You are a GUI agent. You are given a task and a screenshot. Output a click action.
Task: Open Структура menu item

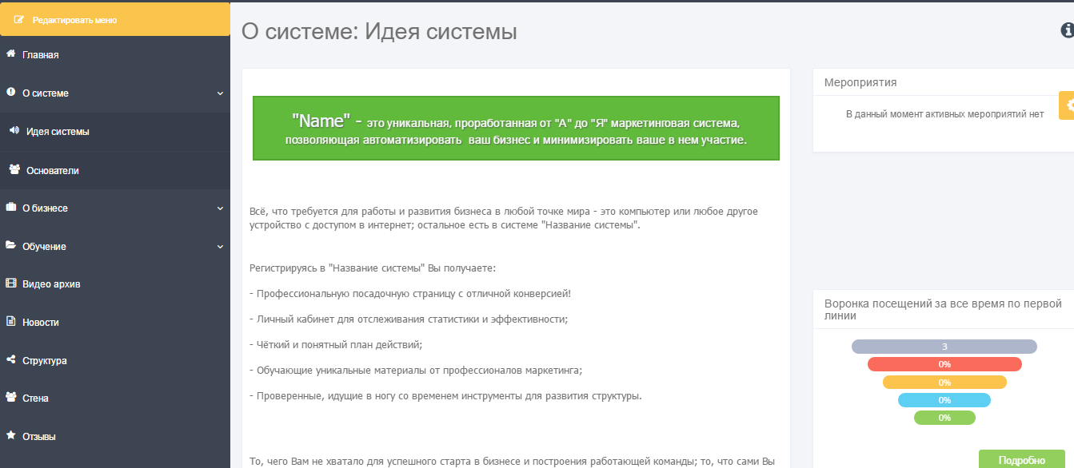115,361
